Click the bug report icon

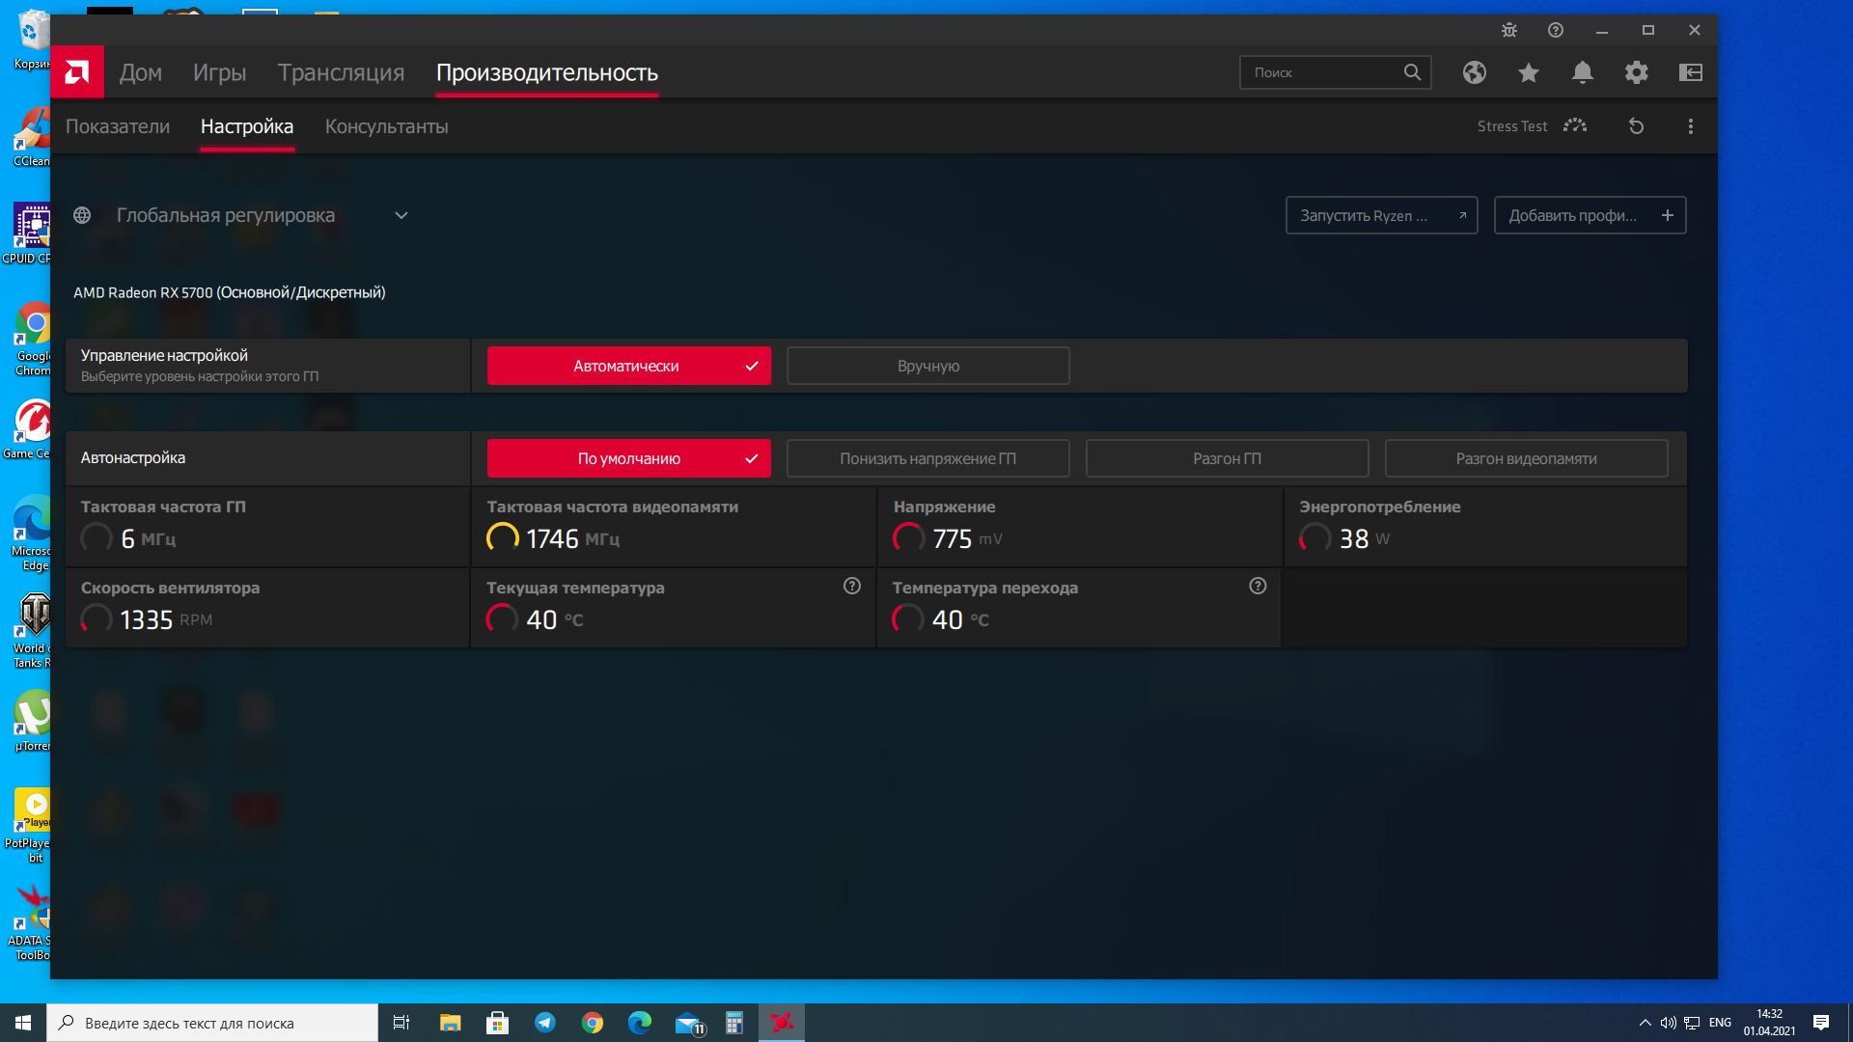pos(1509,30)
